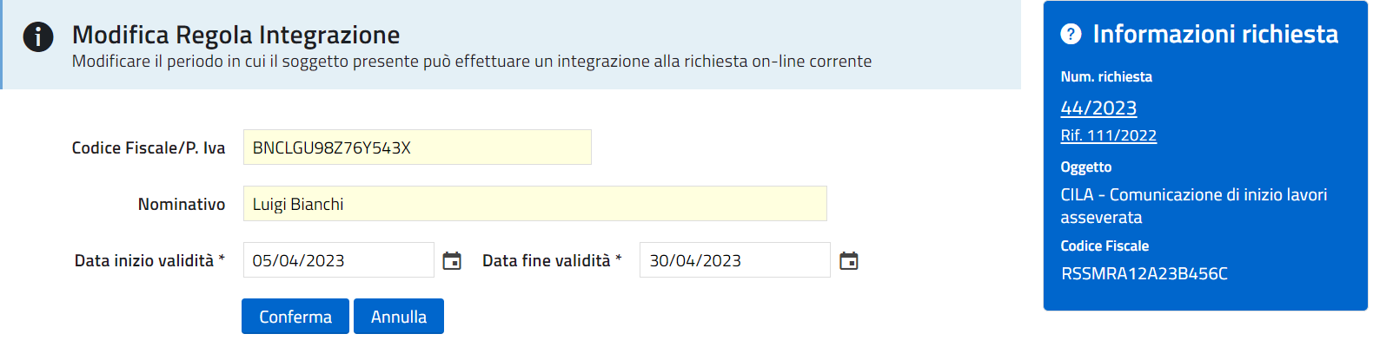The image size is (1393, 347).
Task: Select the Data fine validità date field
Action: coord(734,260)
